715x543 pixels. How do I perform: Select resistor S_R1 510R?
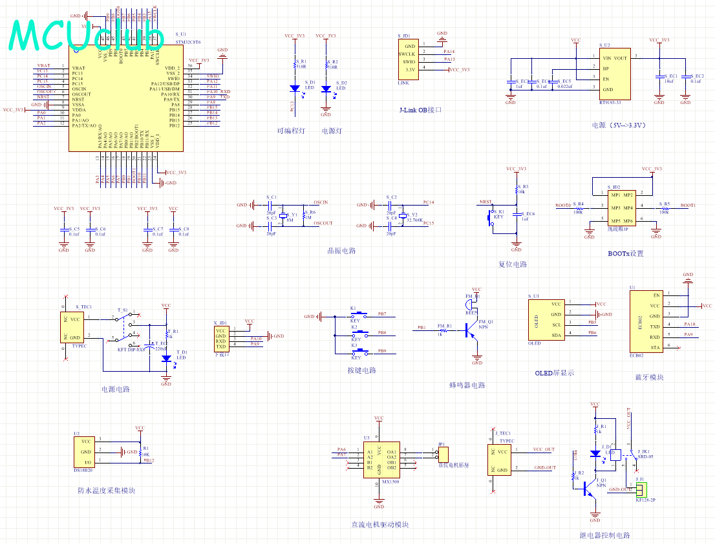point(295,65)
